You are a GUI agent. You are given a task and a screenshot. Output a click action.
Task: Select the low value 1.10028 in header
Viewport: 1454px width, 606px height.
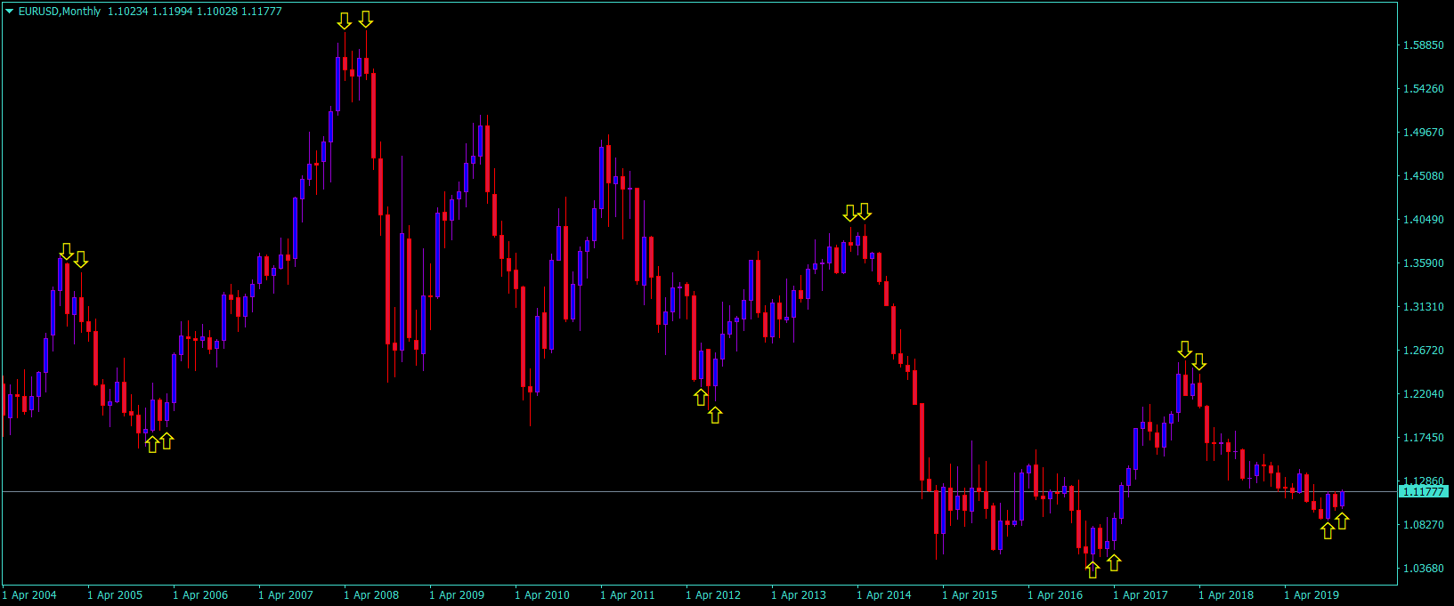217,12
